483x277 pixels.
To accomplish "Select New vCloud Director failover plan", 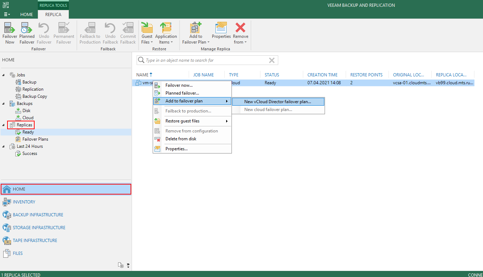I will (278, 102).
